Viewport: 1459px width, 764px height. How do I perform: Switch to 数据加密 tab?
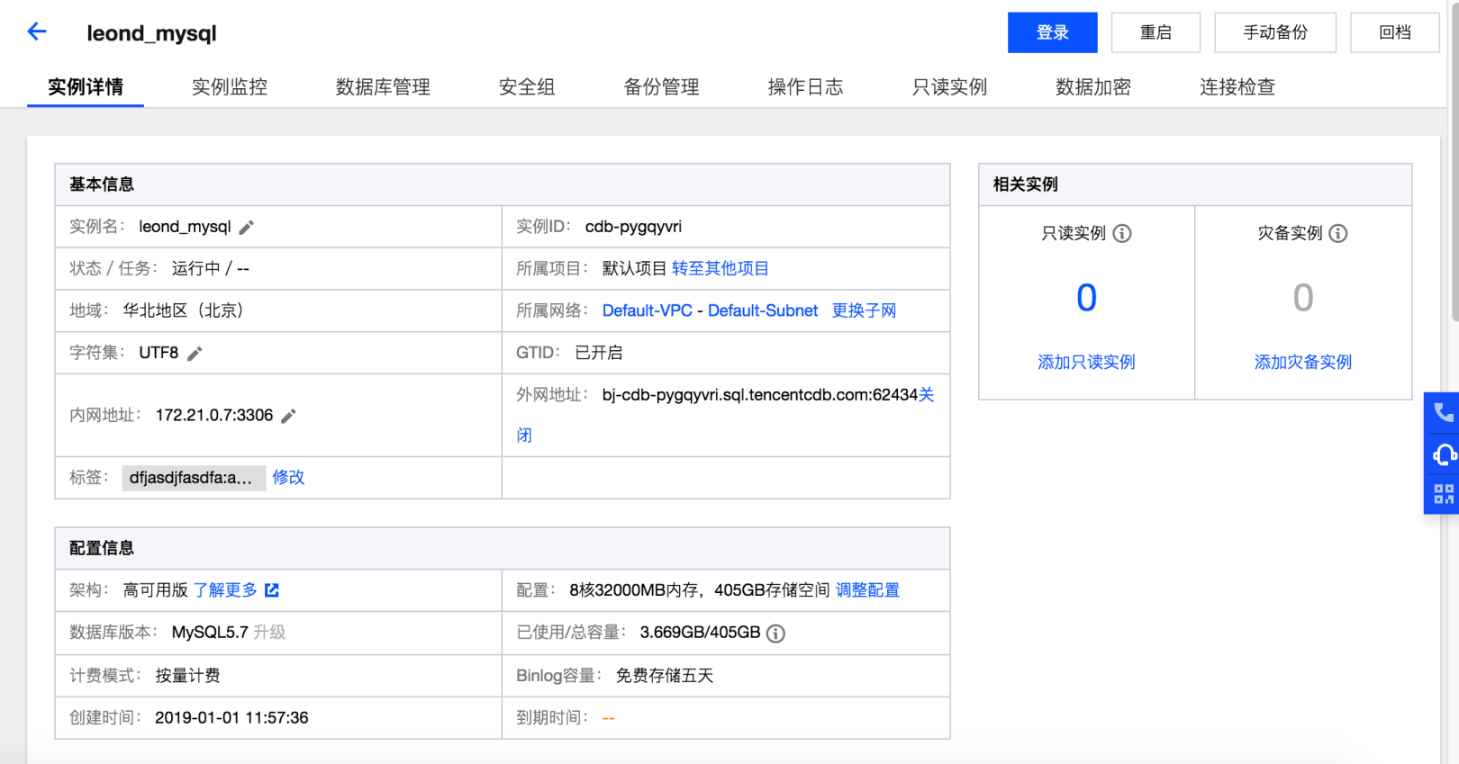point(1093,87)
